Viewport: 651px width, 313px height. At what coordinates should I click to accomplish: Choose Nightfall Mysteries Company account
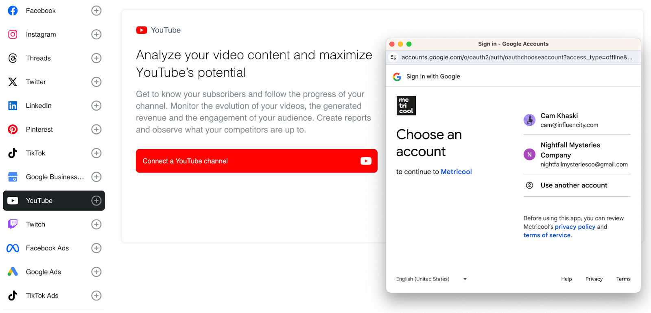pyautogui.click(x=577, y=154)
